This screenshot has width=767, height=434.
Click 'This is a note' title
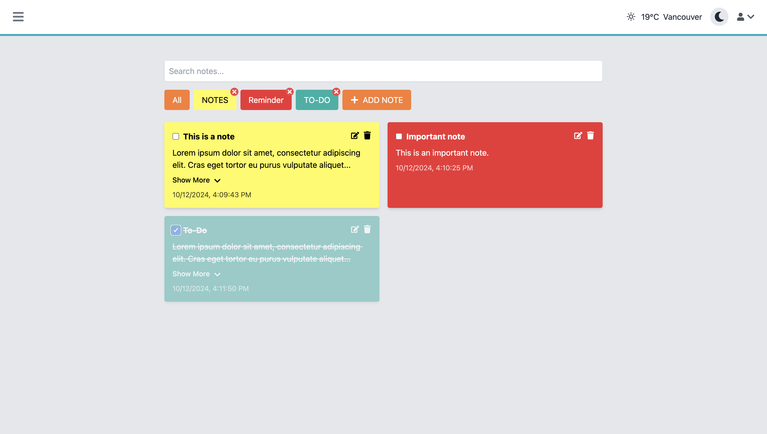pyautogui.click(x=209, y=137)
